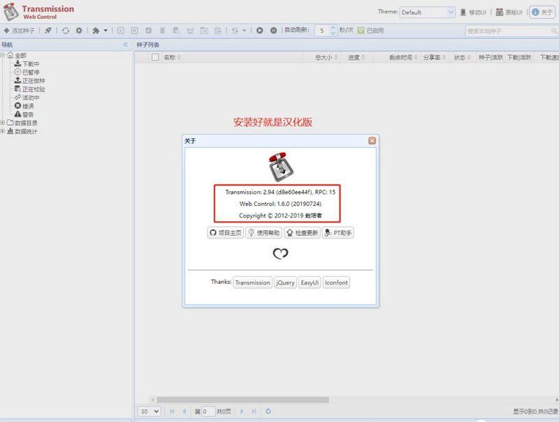
Task: Select 活动中 active filter
Action: (x=31, y=98)
